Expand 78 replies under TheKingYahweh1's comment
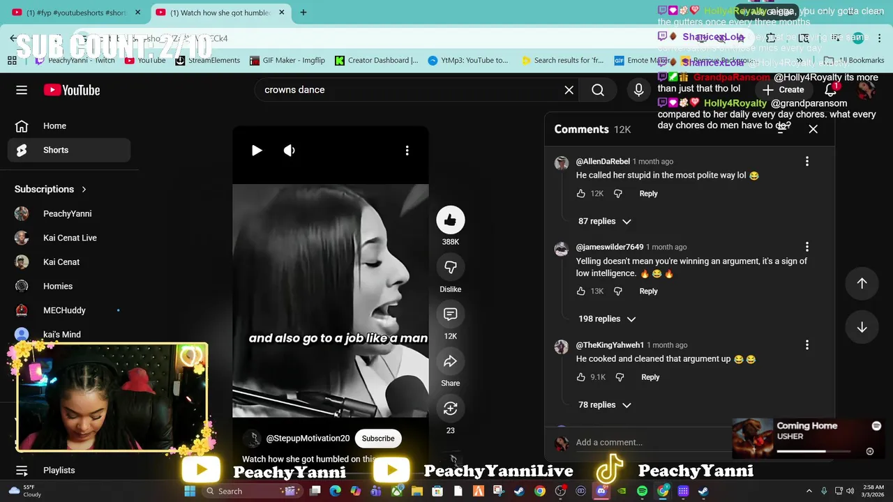 tap(604, 405)
